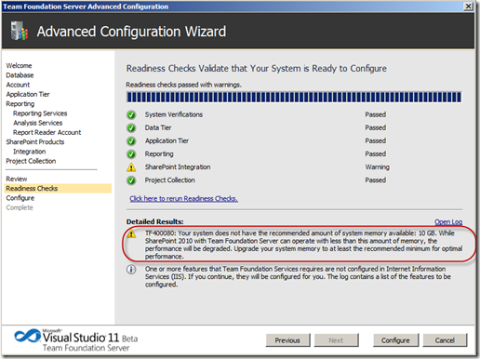Select the Integration sub-step
480x359 pixels.
click(30, 152)
